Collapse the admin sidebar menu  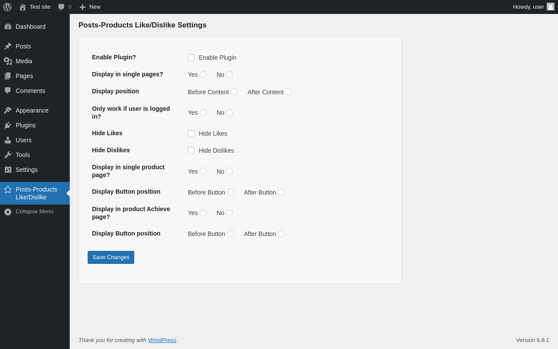coord(34,212)
